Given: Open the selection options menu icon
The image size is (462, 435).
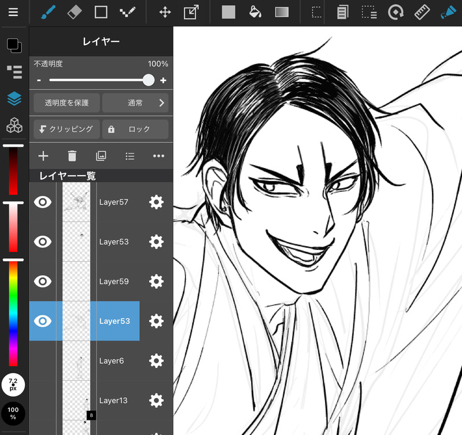Looking at the screenshot, I should pos(369,12).
